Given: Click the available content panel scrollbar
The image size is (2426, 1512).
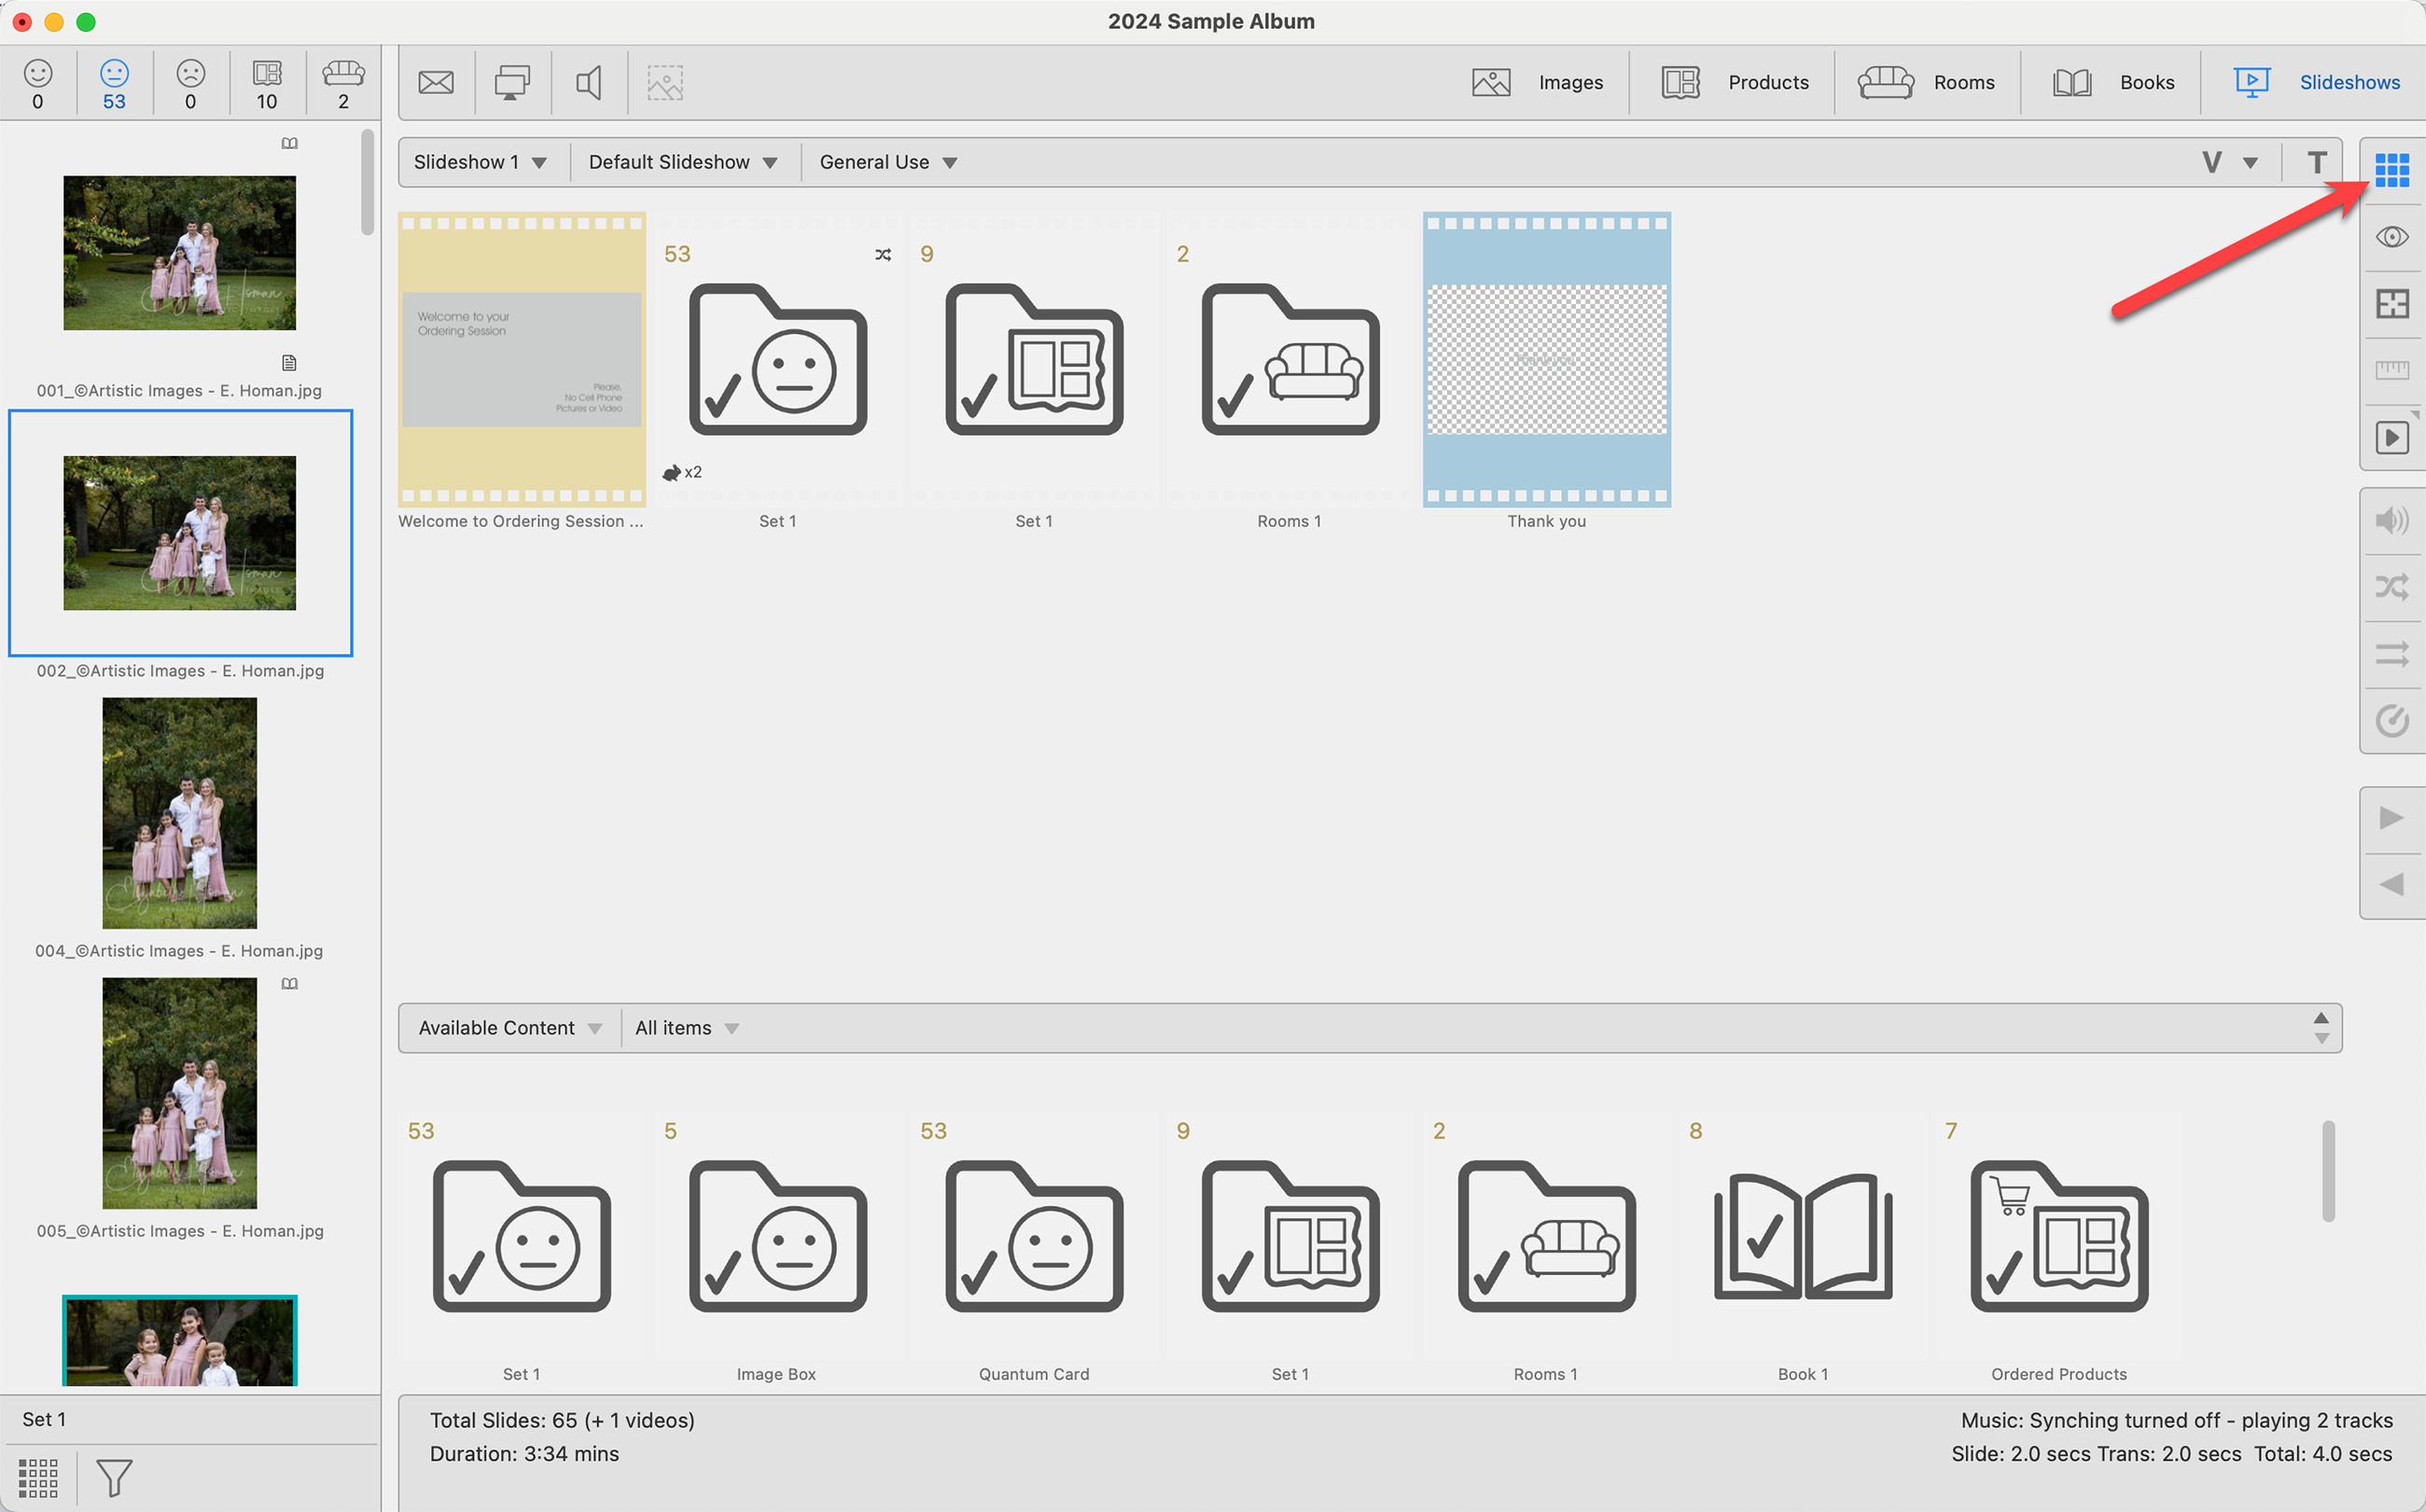Looking at the screenshot, I should pyautogui.click(x=2328, y=1171).
